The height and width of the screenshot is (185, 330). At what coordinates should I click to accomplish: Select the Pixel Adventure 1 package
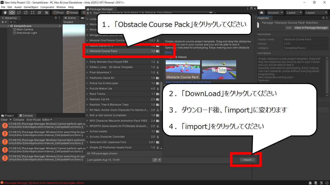click(123, 72)
